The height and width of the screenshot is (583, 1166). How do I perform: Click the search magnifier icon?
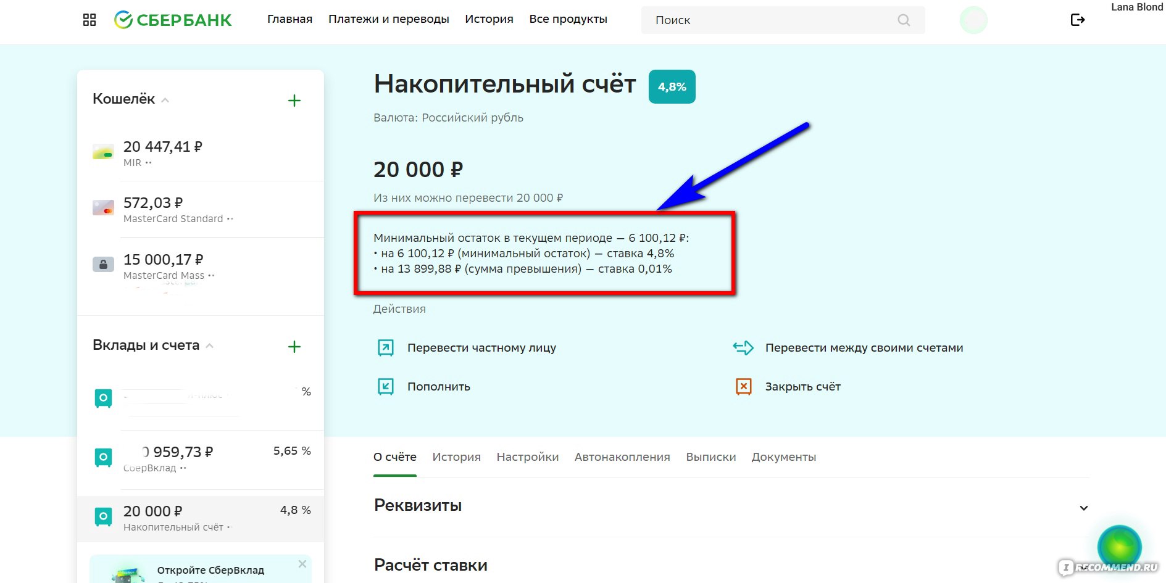(904, 20)
